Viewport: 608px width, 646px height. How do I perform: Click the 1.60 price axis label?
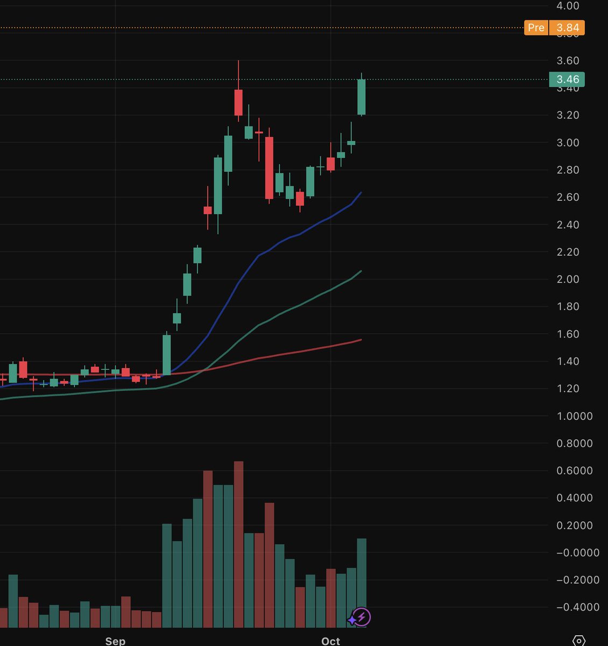point(568,334)
